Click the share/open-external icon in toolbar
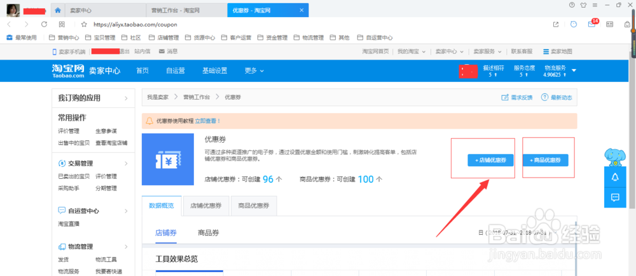The image size is (636, 276). coord(556,24)
